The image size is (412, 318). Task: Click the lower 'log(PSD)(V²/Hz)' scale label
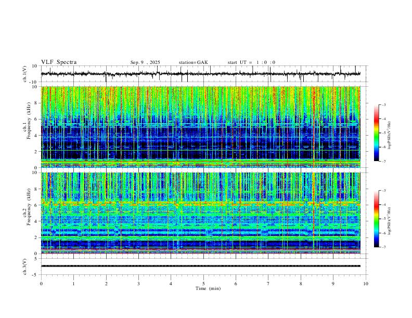tap(390, 221)
